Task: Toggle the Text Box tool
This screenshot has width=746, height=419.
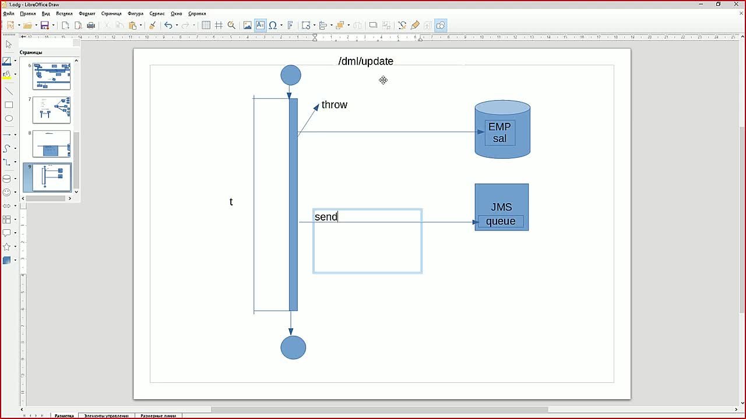Action: pyautogui.click(x=260, y=25)
